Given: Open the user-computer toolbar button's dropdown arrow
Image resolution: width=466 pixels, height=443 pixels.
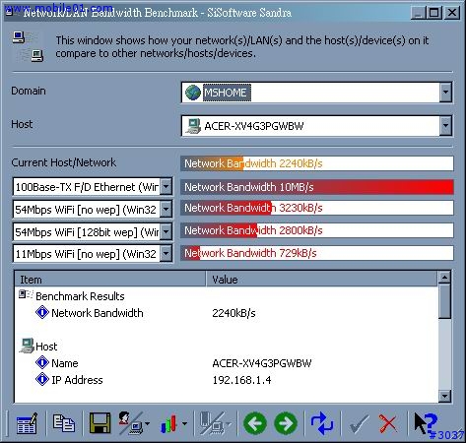Looking at the screenshot, I should (147, 423).
